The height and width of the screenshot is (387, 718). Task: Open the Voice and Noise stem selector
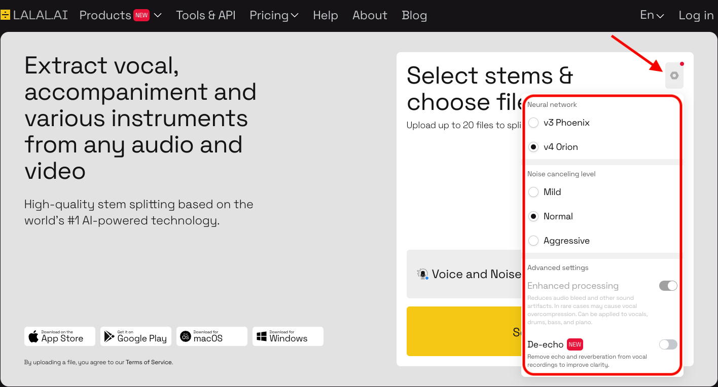click(x=464, y=274)
